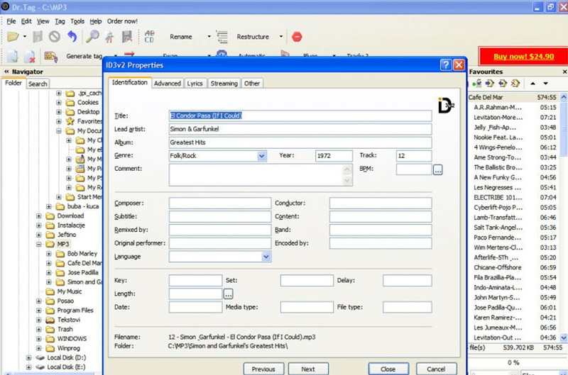568x375 pixels.
Task: Click the Comment text area
Action: (261, 175)
